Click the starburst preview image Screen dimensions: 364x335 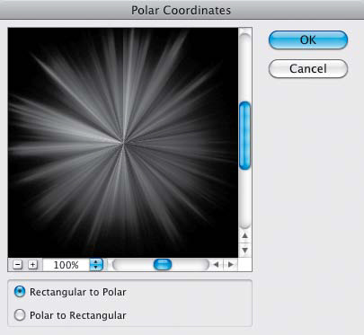(123, 143)
